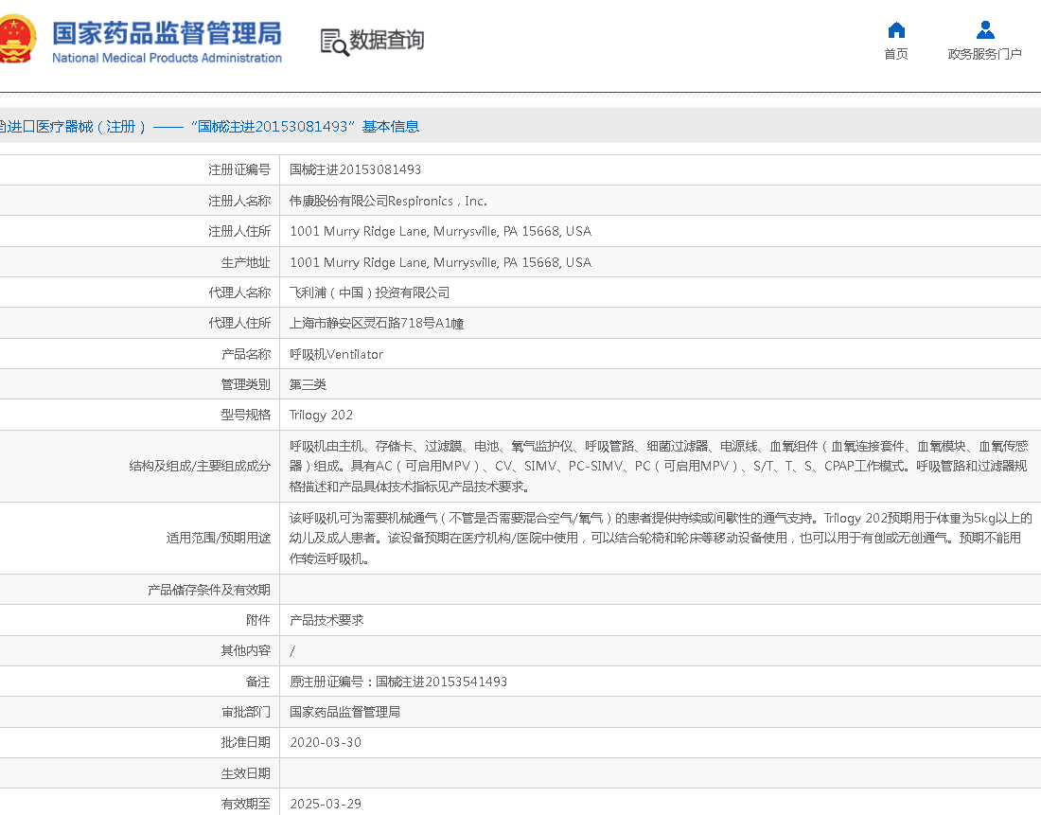The width and height of the screenshot is (1041, 815).
Task: Click the 国家药品监督管理局 site title
Action: (167, 32)
